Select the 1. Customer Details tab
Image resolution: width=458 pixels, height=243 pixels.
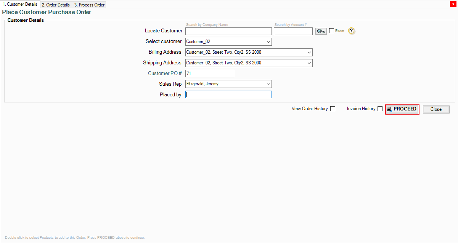(20, 5)
